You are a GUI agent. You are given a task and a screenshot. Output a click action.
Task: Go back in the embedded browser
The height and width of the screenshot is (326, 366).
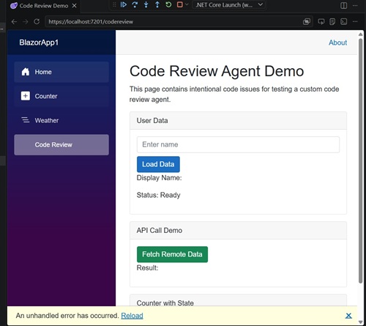tap(14, 22)
